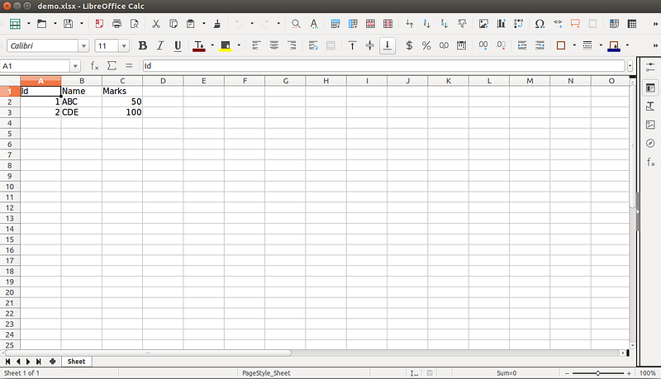Open sidebar Gallery panel icon
The width and height of the screenshot is (661, 379).
(650, 125)
